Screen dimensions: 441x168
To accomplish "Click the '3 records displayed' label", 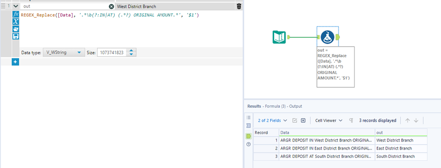I will [x=377, y=120].
